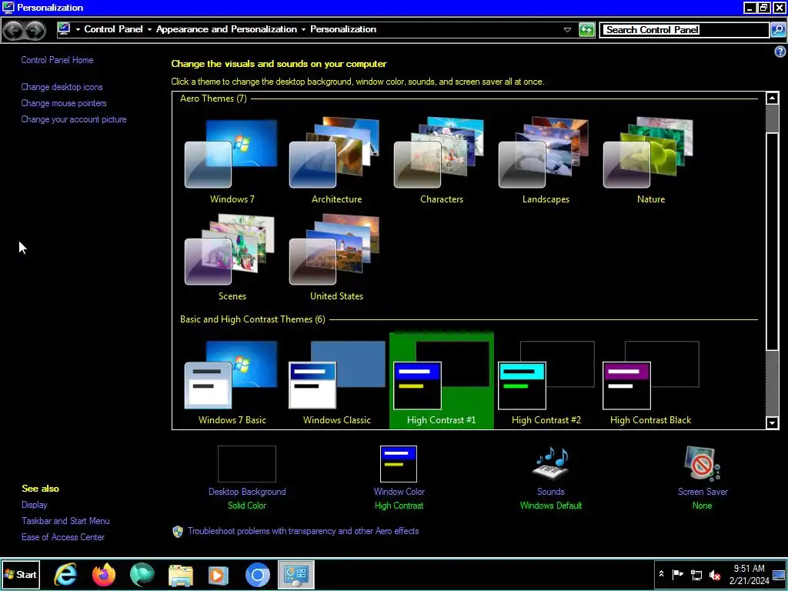Click the theme list scroll down arrow
Image resolution: width=788 pixels, height=591 pixels.
click(773, 422)
